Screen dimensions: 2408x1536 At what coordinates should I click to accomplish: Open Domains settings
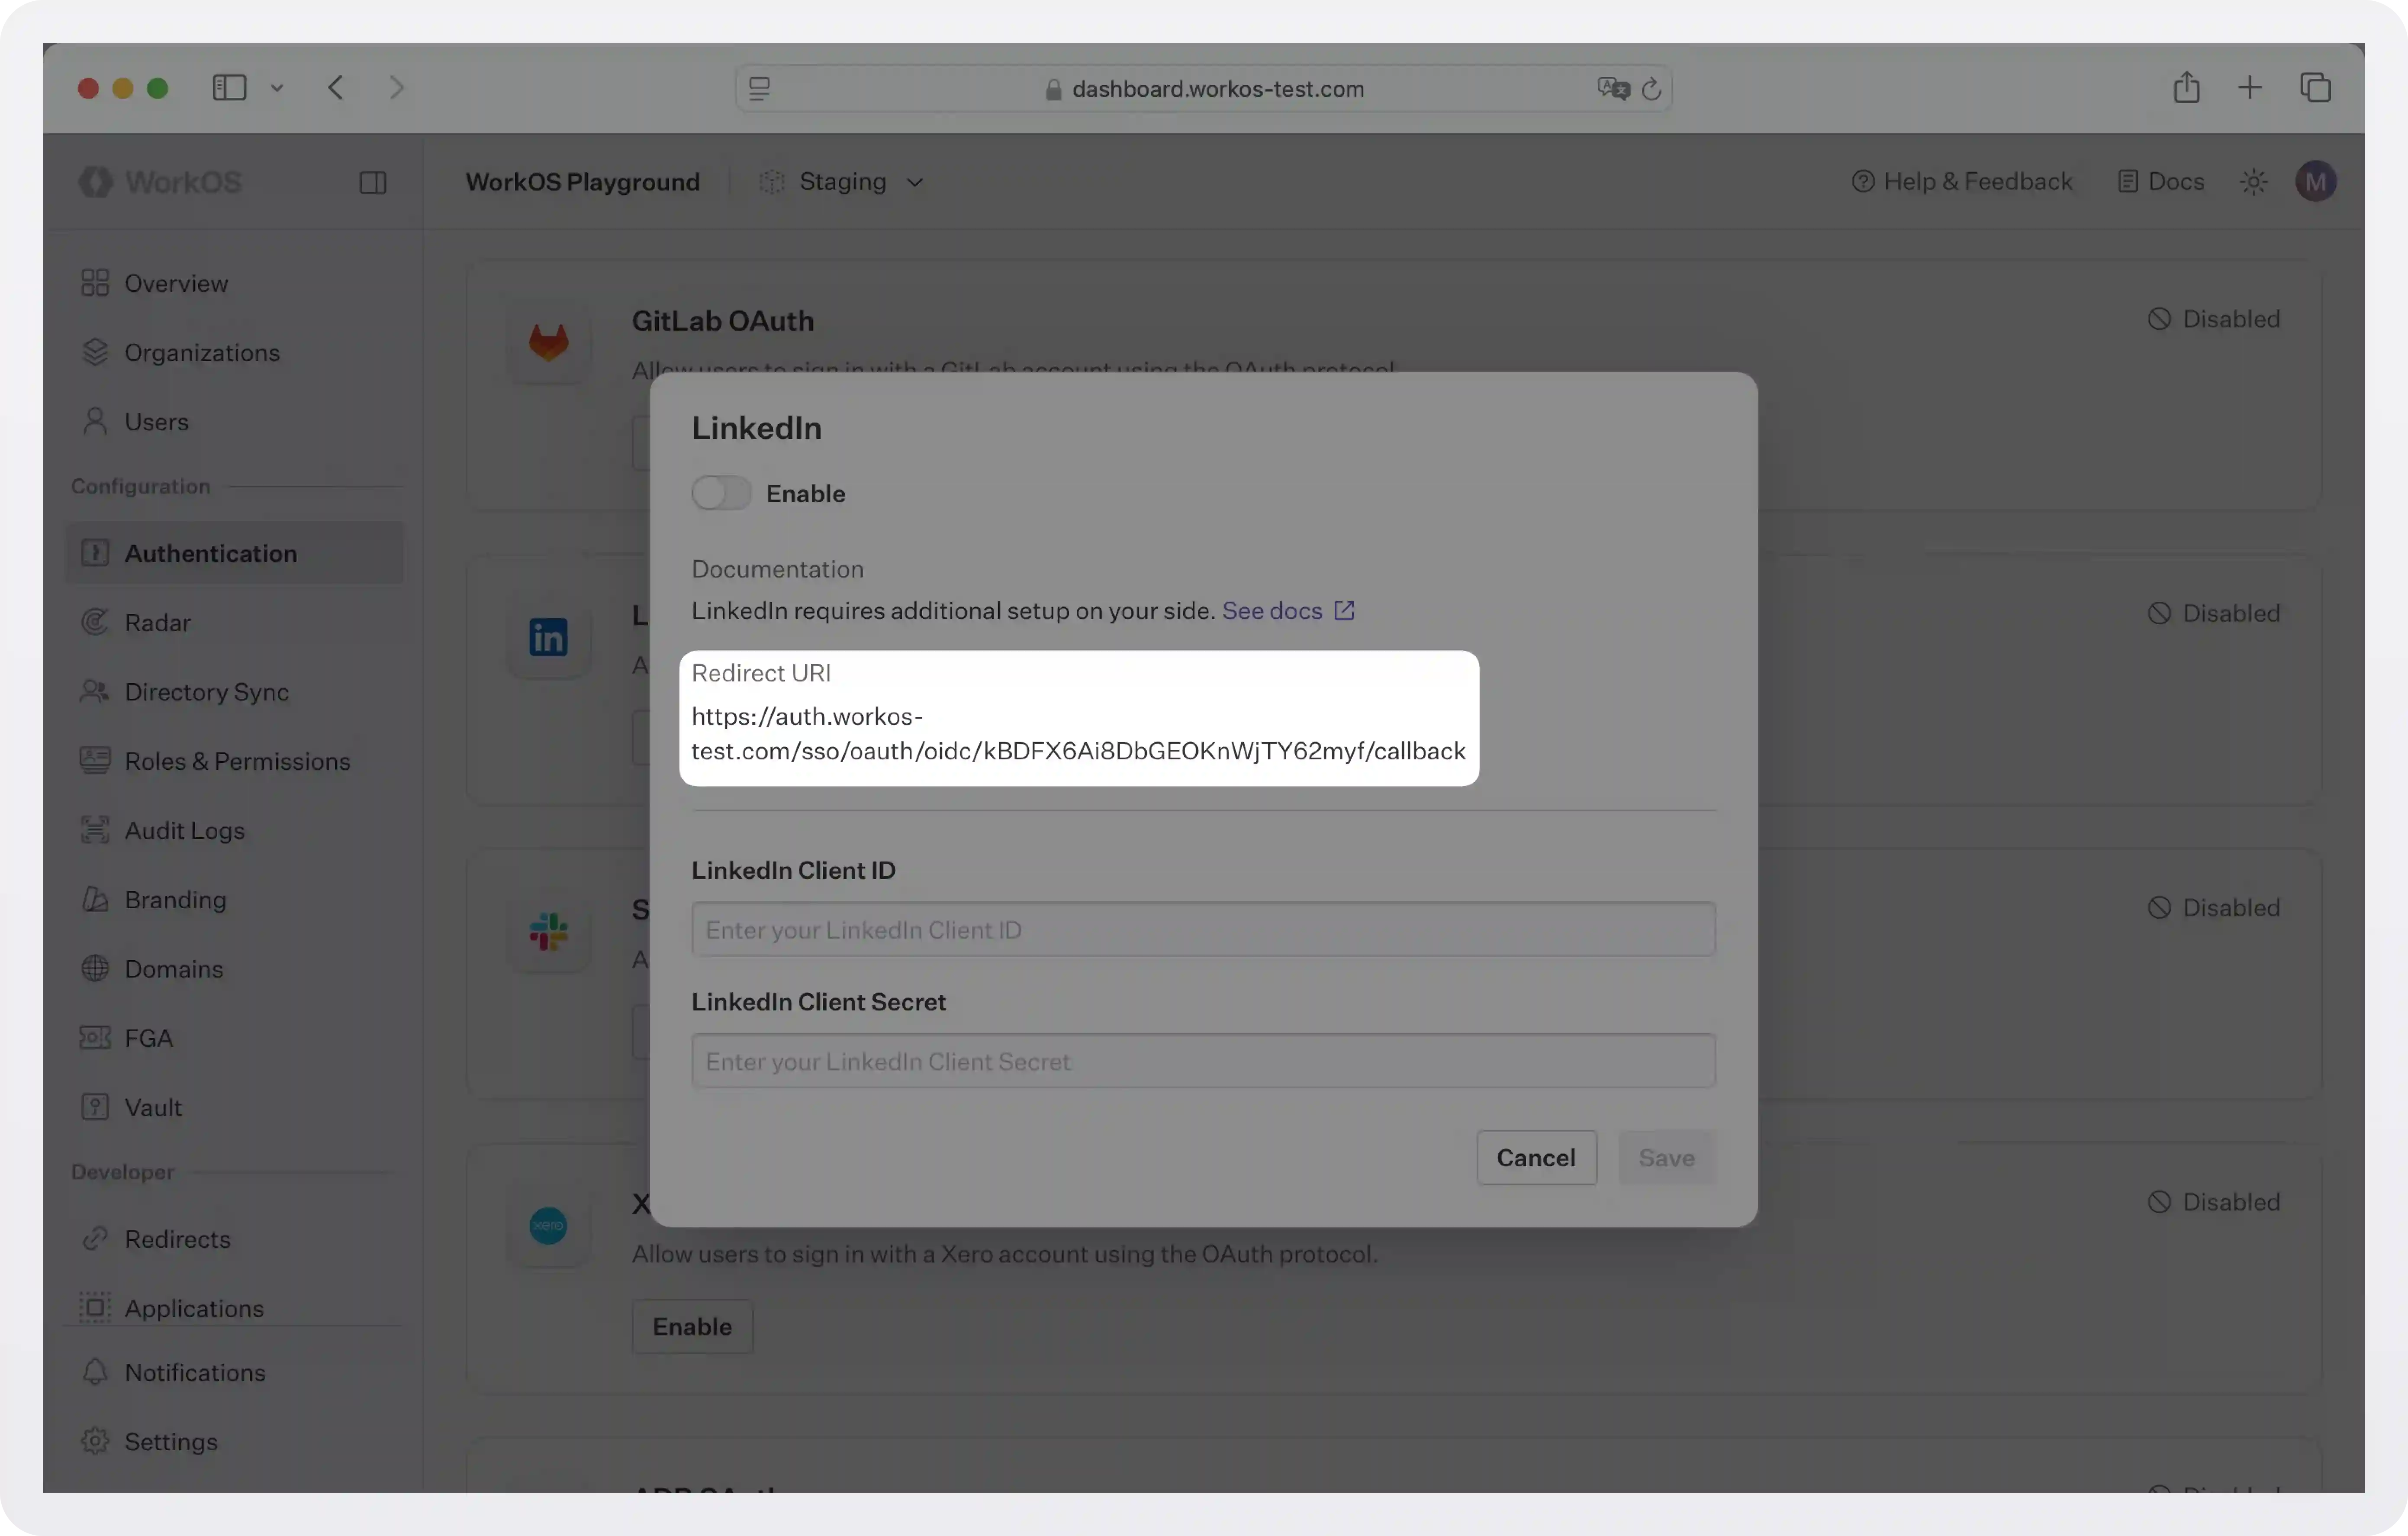234,968
